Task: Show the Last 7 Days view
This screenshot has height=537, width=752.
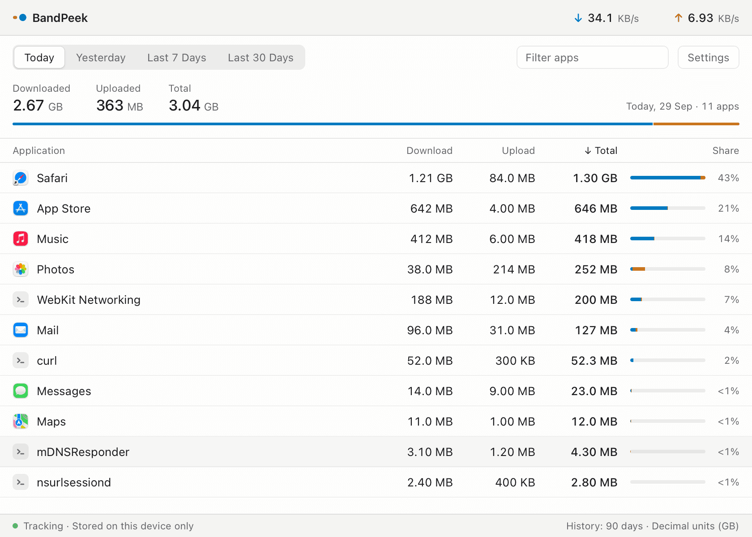Action: [177, 58]
